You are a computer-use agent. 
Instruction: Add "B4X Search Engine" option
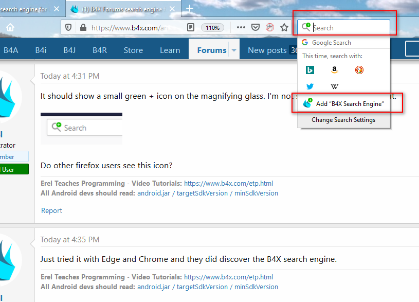343,103
